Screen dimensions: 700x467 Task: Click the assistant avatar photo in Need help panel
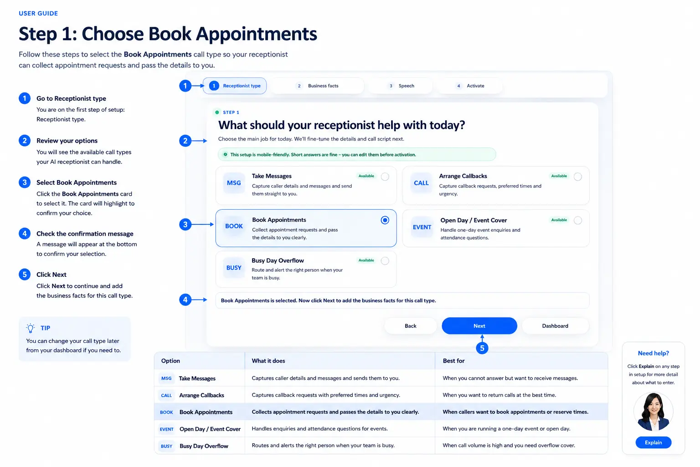pos(654,412)
